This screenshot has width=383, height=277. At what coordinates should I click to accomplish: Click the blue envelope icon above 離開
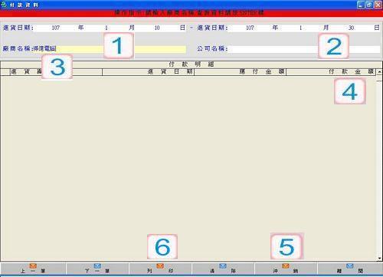pyautogui.click(x=350, y=266)
